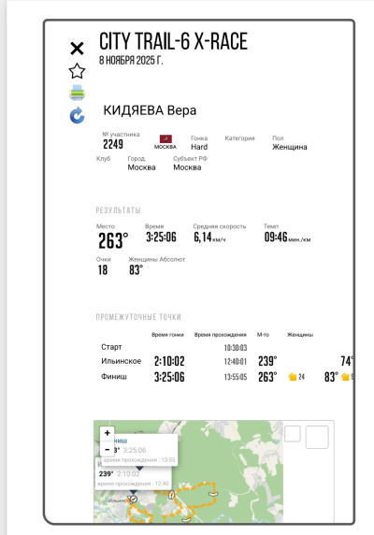Click the Ильинское checkpoint marker on map
The width and height of the screenshot is (374, 535).
click(134, 499)
